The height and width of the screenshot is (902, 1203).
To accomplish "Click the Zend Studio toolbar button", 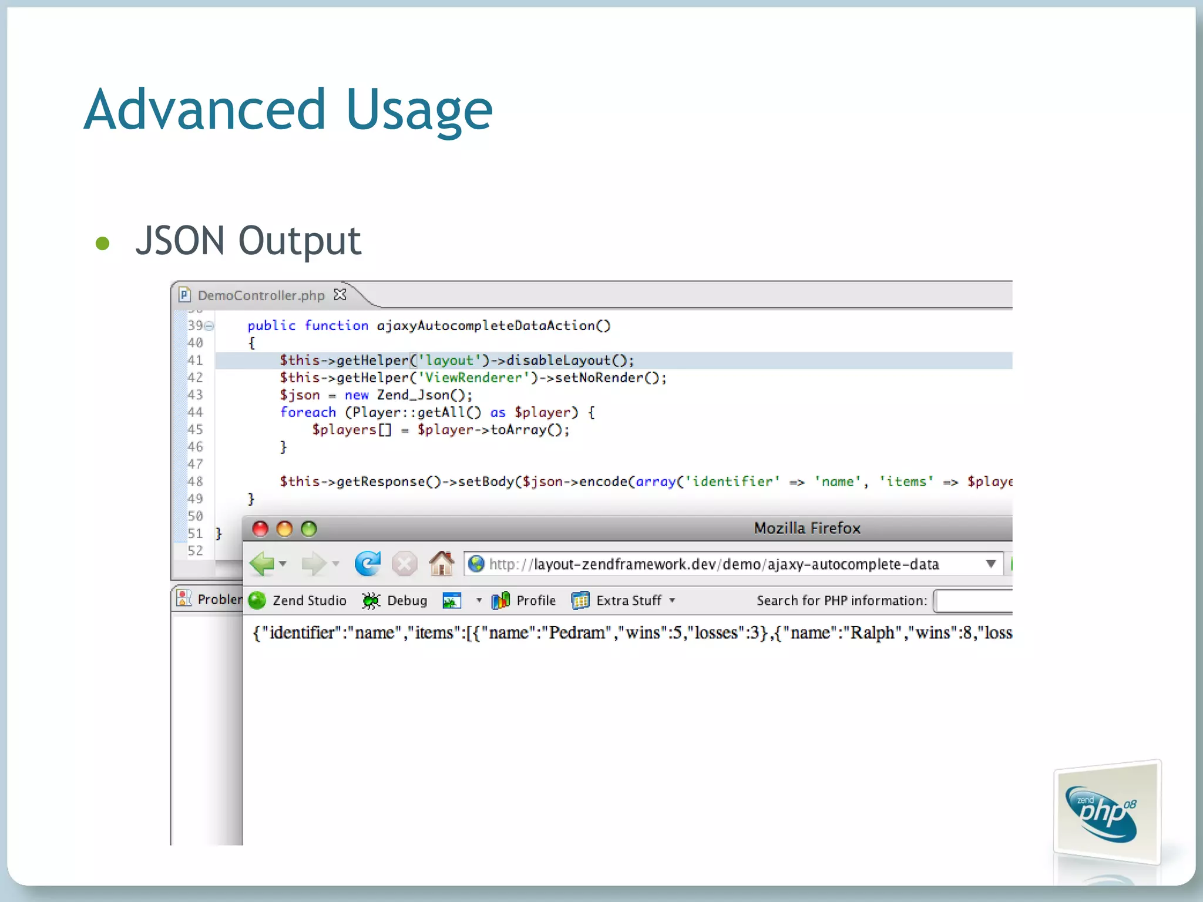I will click(297, 600).
